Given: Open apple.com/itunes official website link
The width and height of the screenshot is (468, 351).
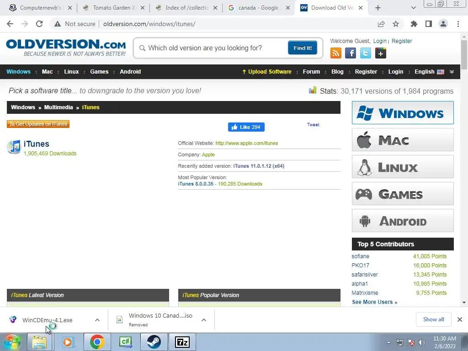Looking at the screenshot, I should (x=246, y=143).
